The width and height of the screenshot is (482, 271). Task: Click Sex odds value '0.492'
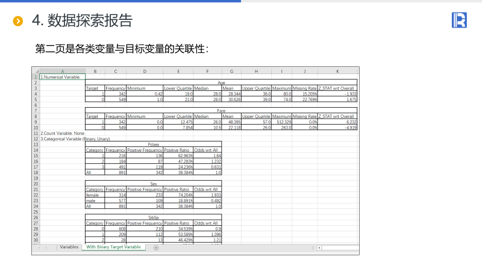click(207, 201)
